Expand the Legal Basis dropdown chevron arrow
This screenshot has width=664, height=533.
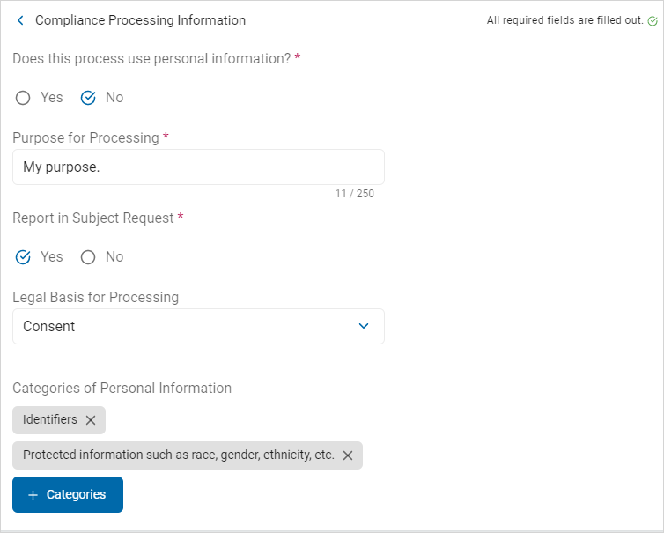(365, 326)
